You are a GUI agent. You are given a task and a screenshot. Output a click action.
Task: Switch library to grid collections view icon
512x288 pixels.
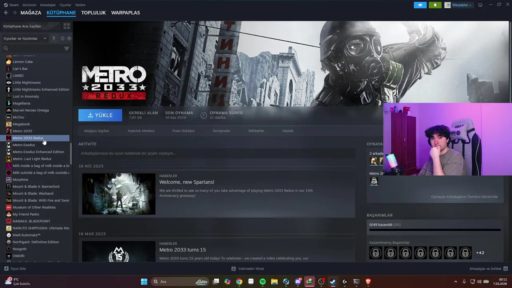[x=66, y=26]
